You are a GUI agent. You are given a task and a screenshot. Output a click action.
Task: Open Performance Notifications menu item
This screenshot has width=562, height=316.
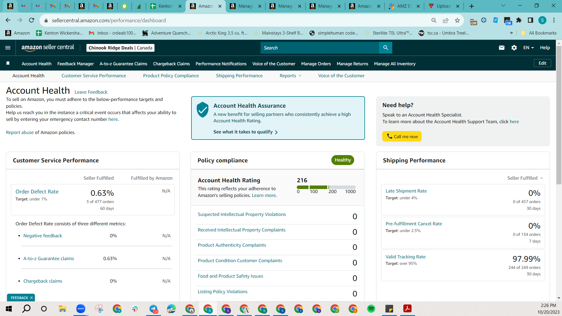click(x=221, y=63)
